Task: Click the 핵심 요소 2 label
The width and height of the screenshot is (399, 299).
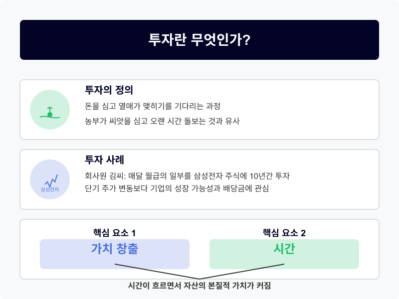Action: (x=284, y=233)
